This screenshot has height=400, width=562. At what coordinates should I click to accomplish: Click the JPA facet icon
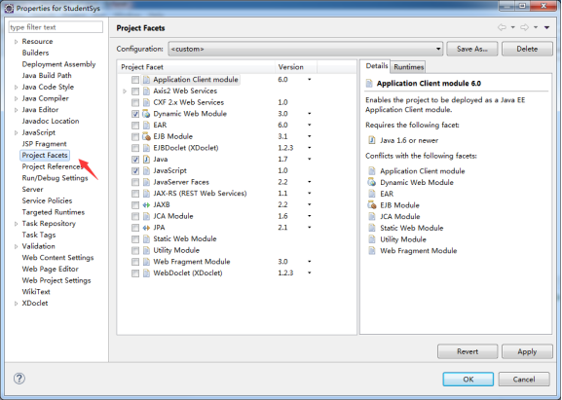point(146,228)
